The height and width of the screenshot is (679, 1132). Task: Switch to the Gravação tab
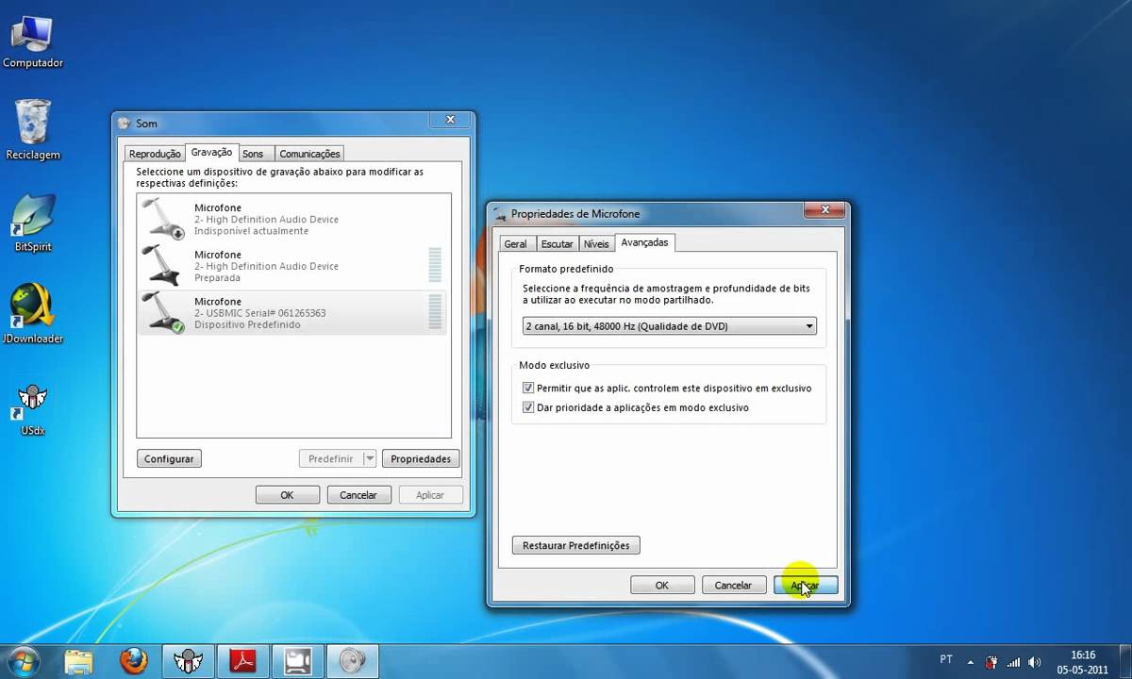pyautogui.click(x=211, y=152)
